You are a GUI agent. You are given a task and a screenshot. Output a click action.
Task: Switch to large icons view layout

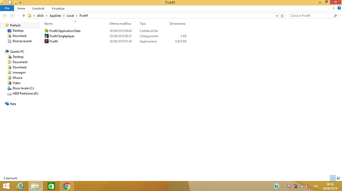[339, 178]
